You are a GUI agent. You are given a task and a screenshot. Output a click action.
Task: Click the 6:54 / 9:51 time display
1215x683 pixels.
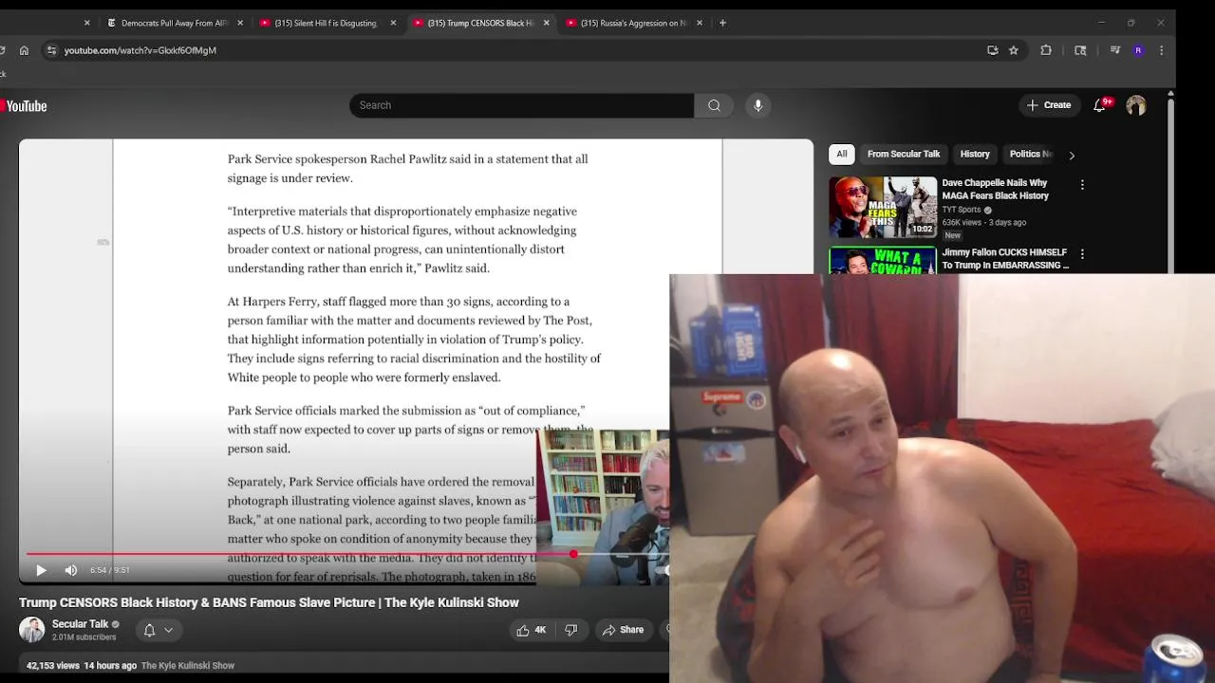pyautogui.click(x=110, y=570)
